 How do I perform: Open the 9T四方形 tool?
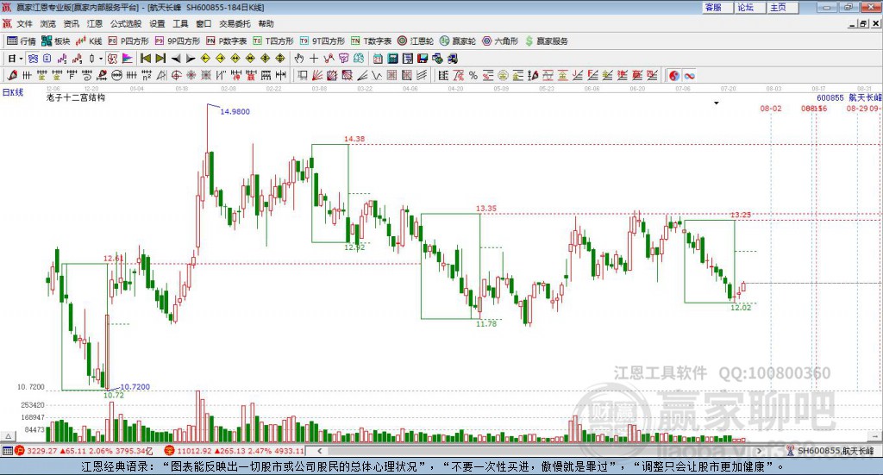[323, 41]
